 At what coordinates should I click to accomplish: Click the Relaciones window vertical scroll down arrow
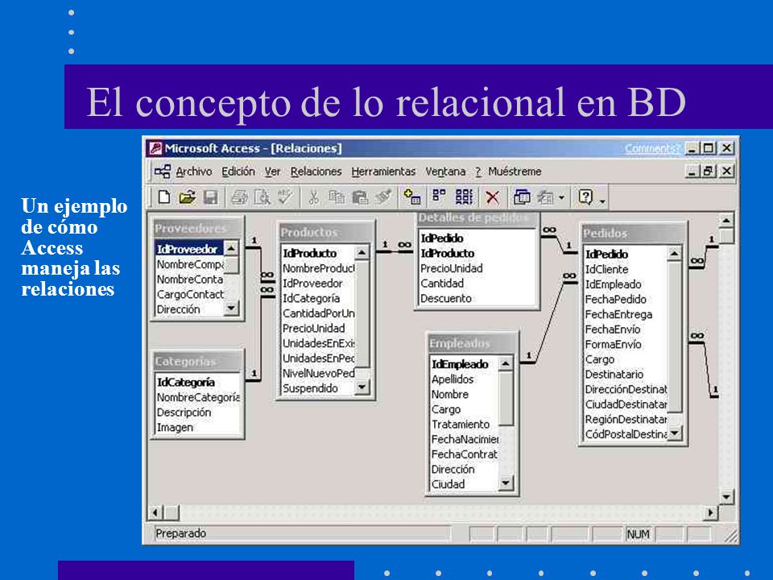[x=726, y=497]
